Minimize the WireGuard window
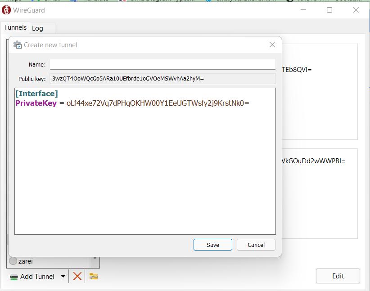The image size is (370, 291). [303, 10]
